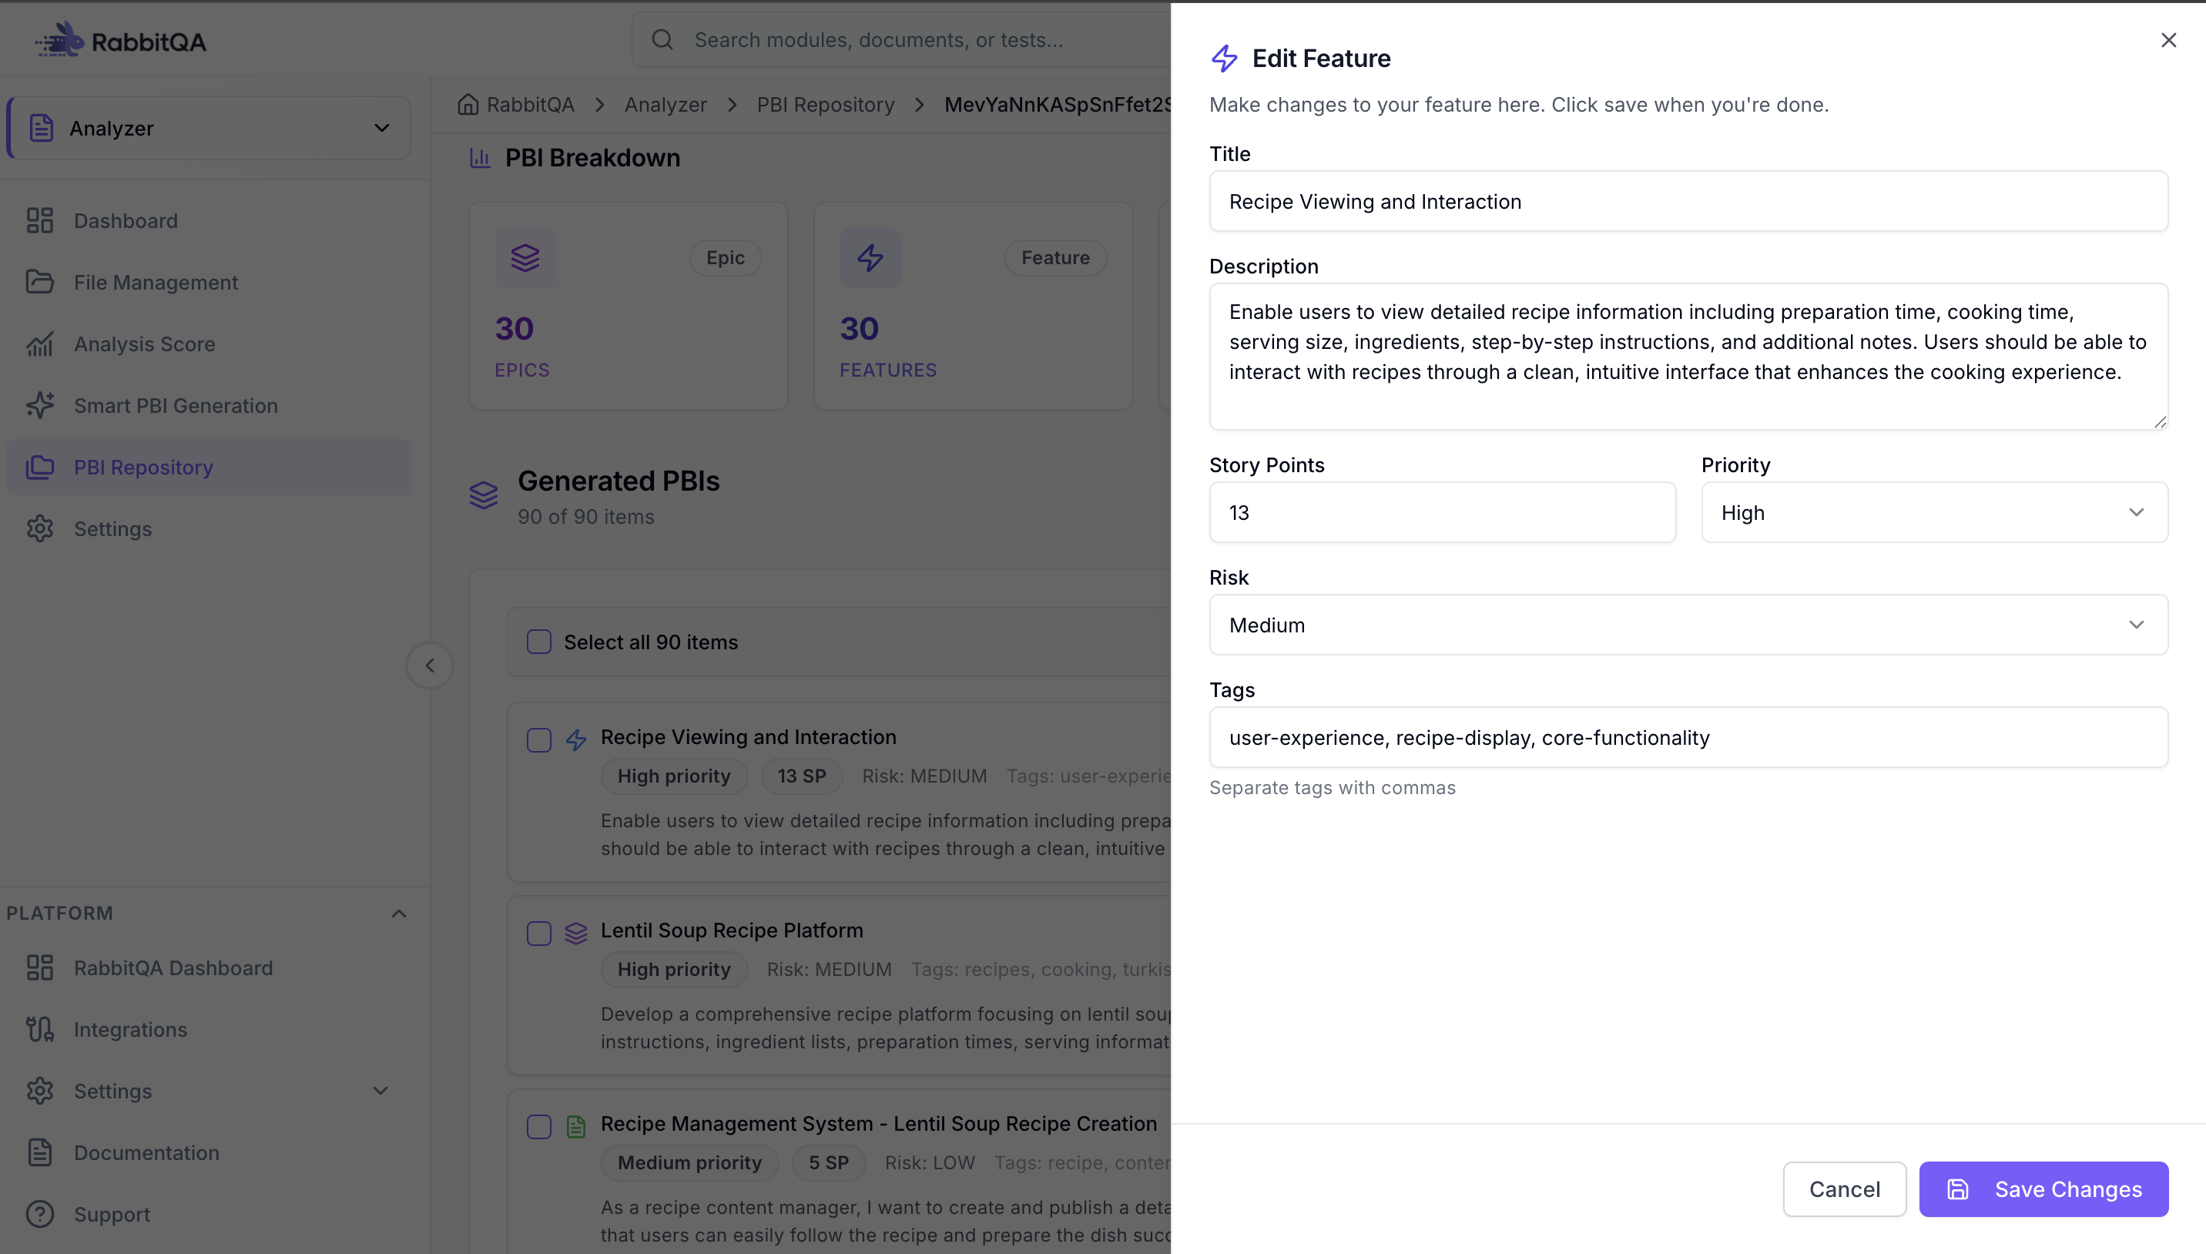Click the Smart PBI Generation sparkle icon

click(x=39, y=406)
